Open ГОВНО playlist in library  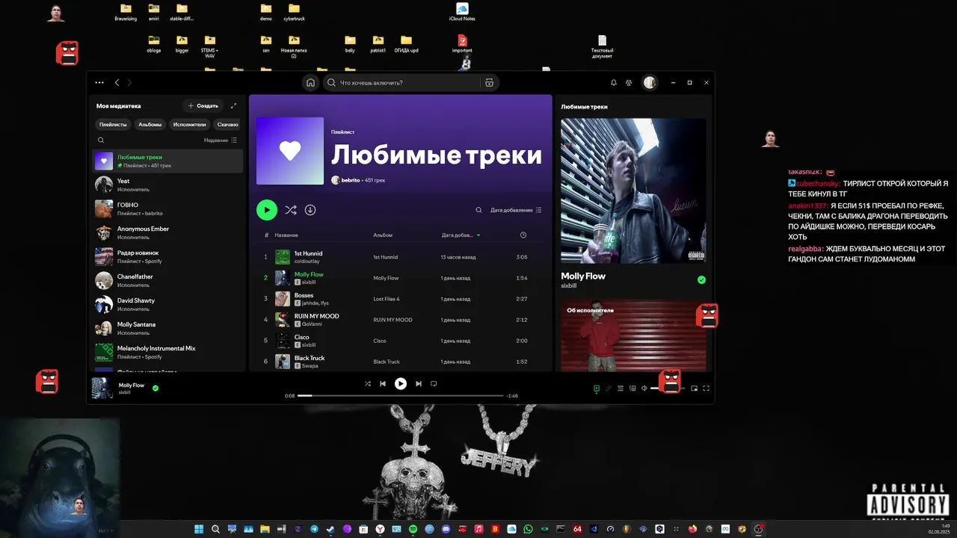168,208
